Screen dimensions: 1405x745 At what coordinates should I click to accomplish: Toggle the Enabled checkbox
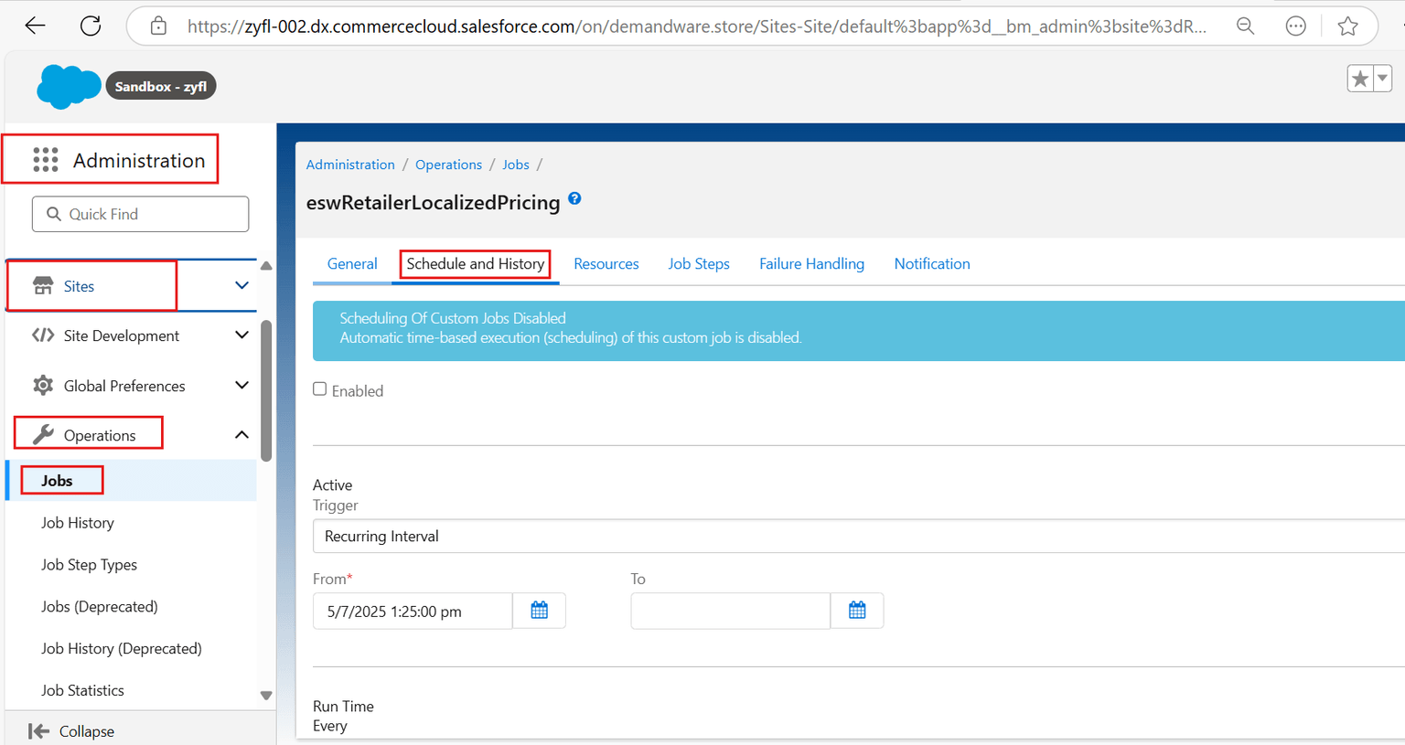320,389
